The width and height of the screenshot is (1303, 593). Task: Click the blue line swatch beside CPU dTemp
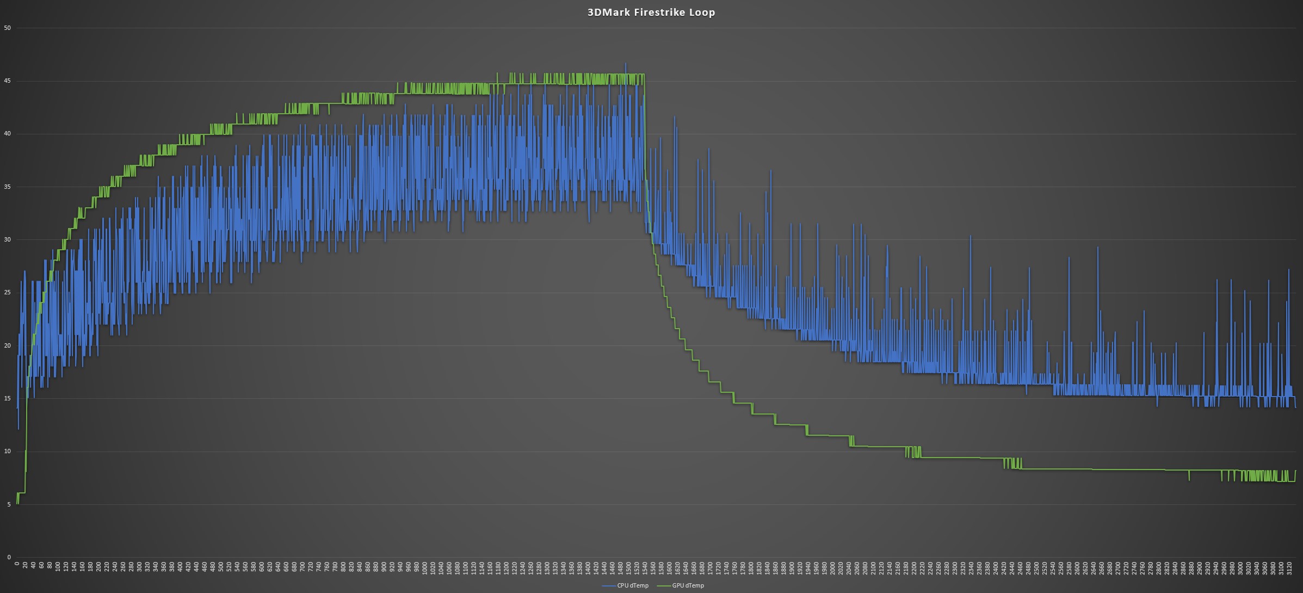point(609,585)
